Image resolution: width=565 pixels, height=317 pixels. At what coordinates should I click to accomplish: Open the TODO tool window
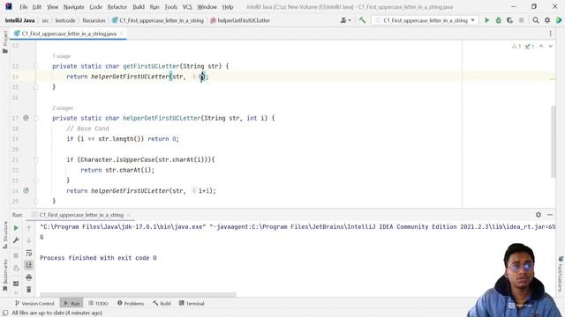click(98, 303)
